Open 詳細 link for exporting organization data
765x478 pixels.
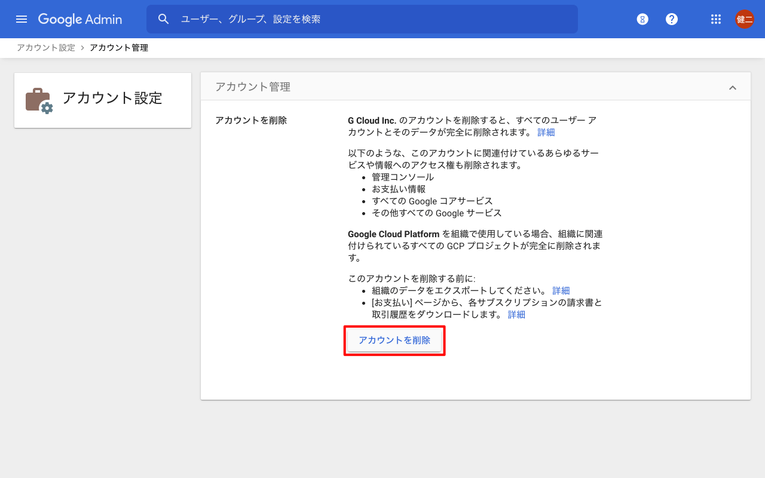pos(561,290)
